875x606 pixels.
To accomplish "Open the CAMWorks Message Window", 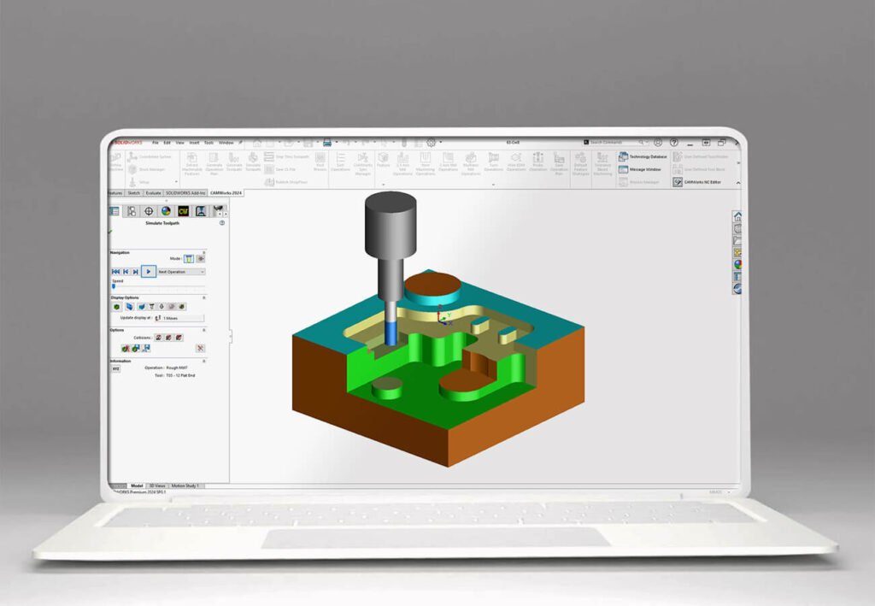I will (646, 169).
